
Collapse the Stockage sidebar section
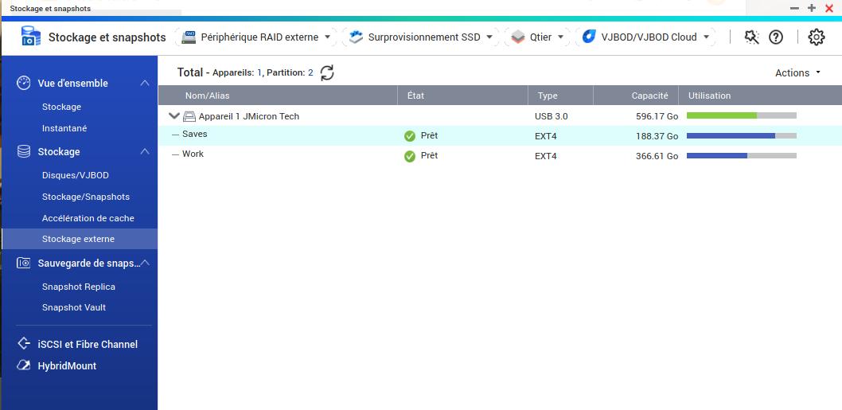tap(144, 151)
